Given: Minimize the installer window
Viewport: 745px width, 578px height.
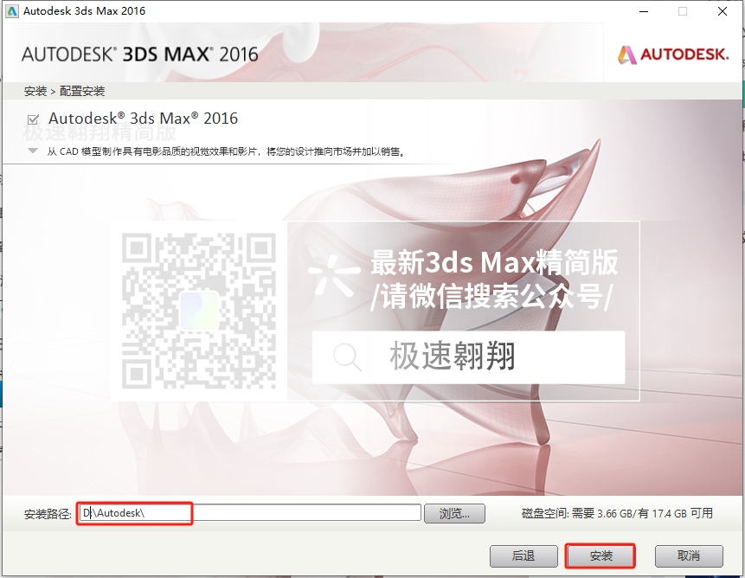Looking at the screenshot, I should (644, 11).
